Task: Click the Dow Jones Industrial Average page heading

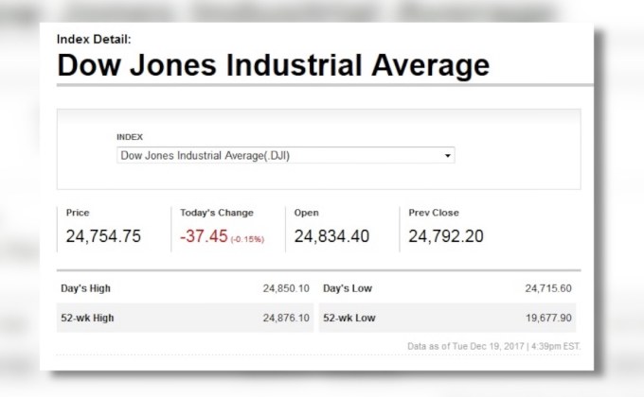Action: pos(273,66)
